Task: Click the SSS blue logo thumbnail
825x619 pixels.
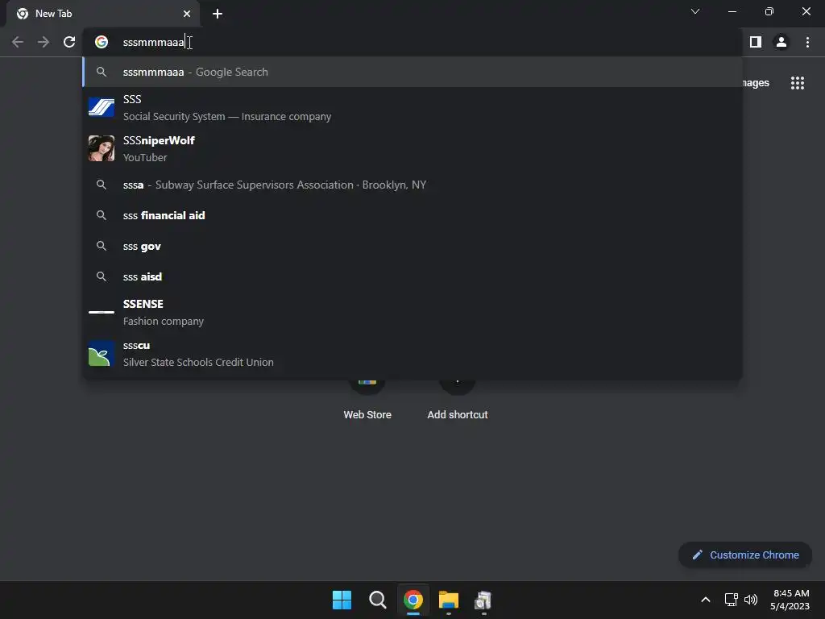Action: pyautogui.click(x=102, y=107)
